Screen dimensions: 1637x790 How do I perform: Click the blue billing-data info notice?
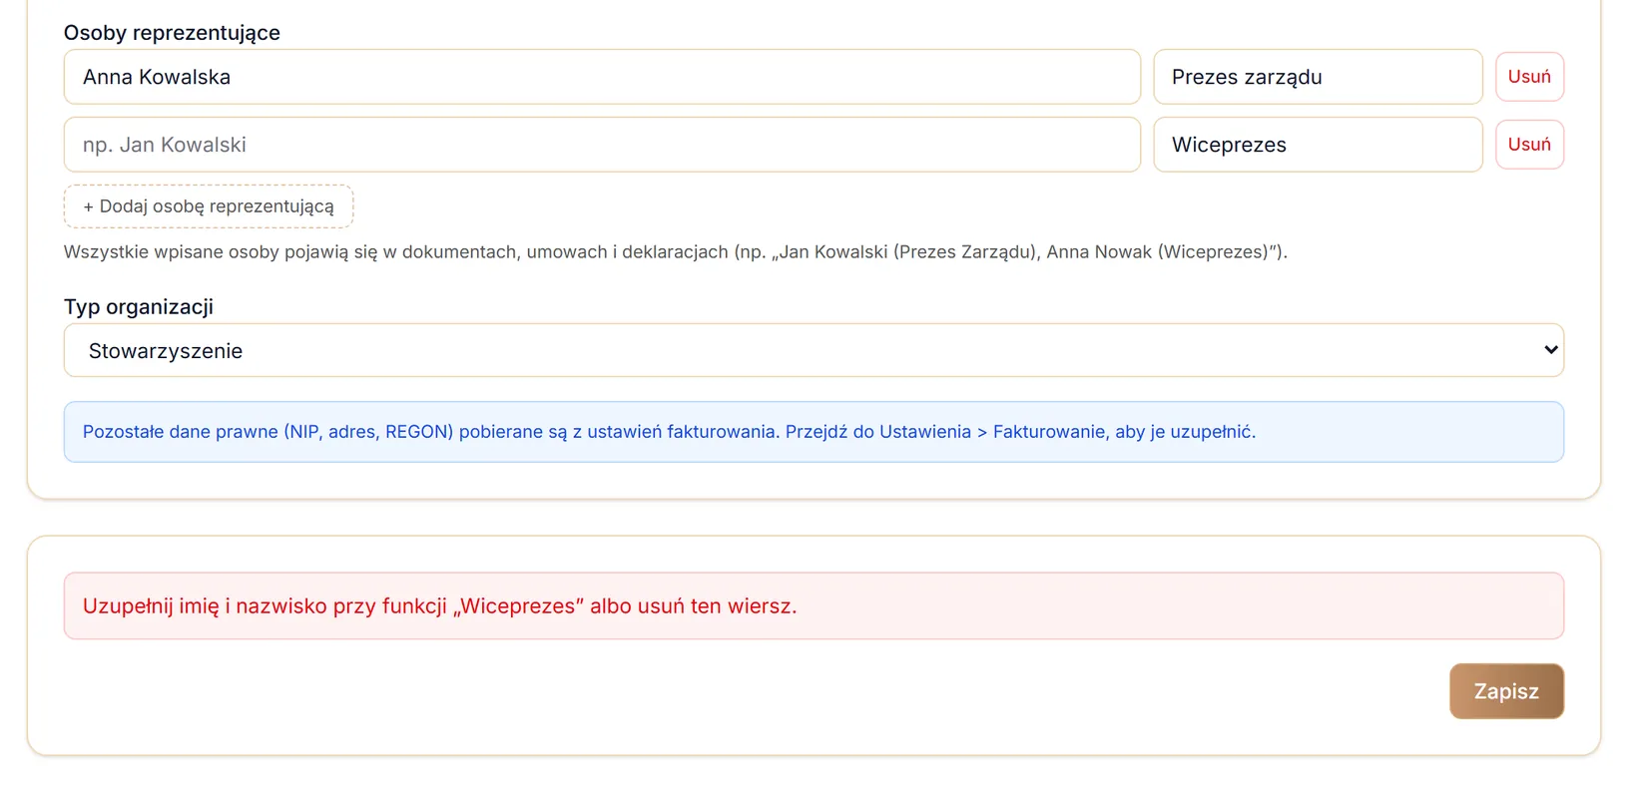(x=814, y=432)
